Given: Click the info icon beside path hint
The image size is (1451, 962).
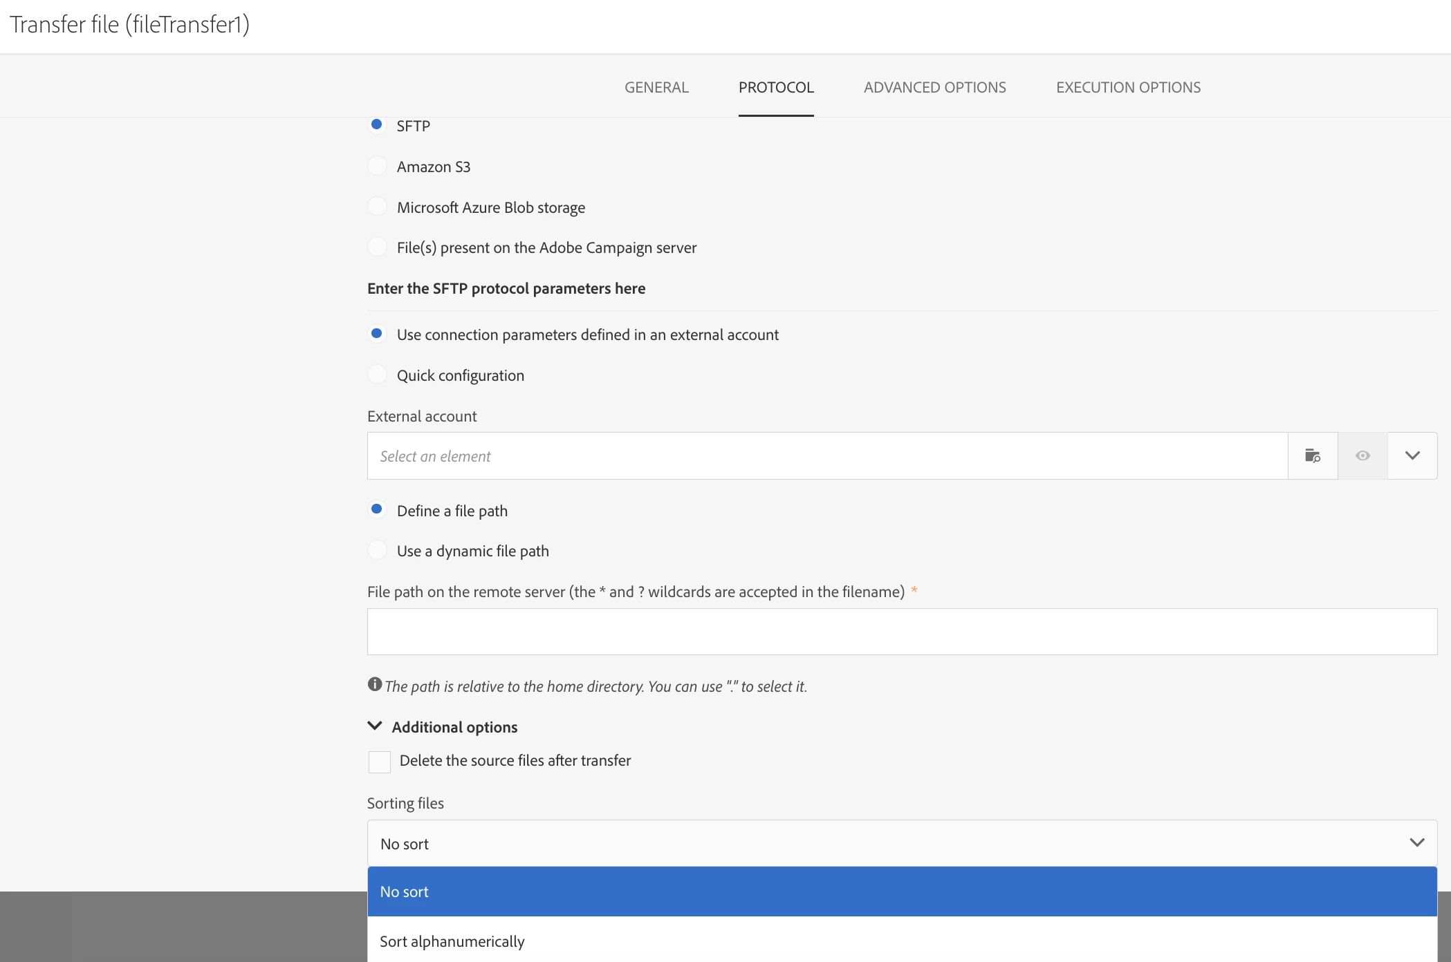Looking at the screenshot, I should coord(374,684).
